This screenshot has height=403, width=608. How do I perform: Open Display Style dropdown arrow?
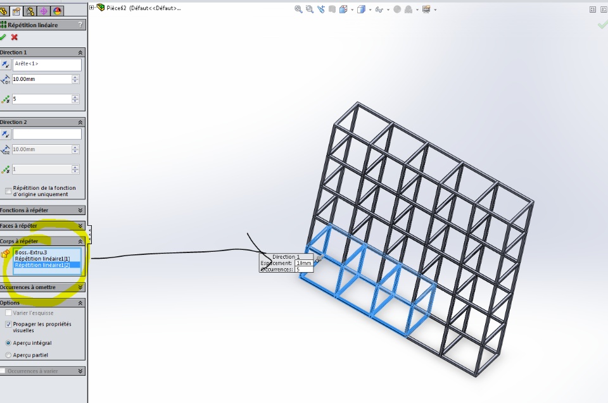pos(370,9)
